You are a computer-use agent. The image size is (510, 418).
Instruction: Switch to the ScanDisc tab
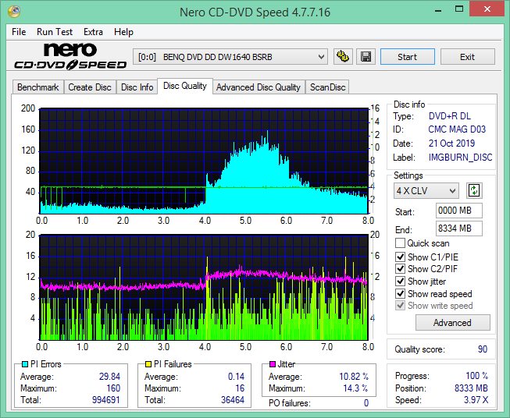tap(327, 87)
